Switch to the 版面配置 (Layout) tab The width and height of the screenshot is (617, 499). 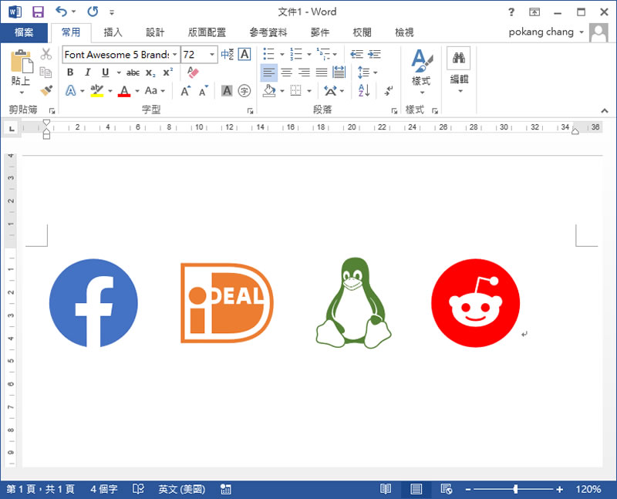(x=207, y=32)
